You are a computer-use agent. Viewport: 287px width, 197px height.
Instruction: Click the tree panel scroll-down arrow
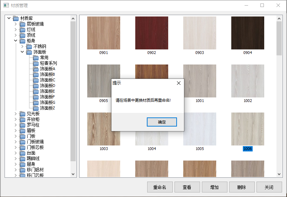coord(73,174)
